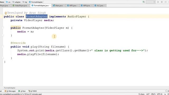Click the UTF-8 encoding selector

(x=160, y=94)
